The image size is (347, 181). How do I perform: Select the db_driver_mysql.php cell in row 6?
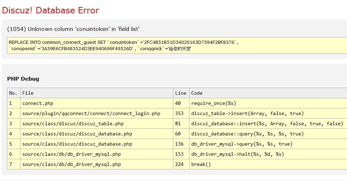pos(71,154)
